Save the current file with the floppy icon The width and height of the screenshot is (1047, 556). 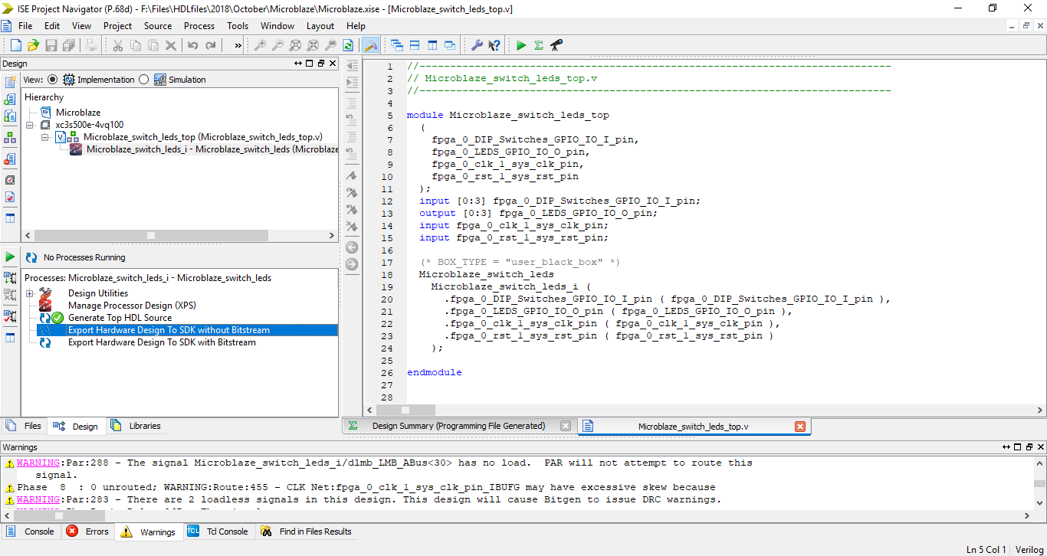pos(51,45)
